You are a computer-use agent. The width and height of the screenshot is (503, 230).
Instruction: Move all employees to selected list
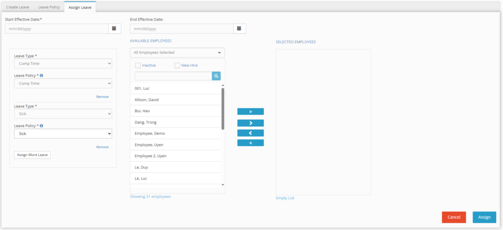(x=251, y=112)
